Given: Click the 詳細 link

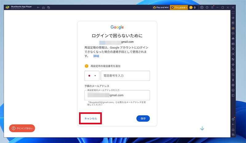Looking at the screenshot, I should 96,56.
